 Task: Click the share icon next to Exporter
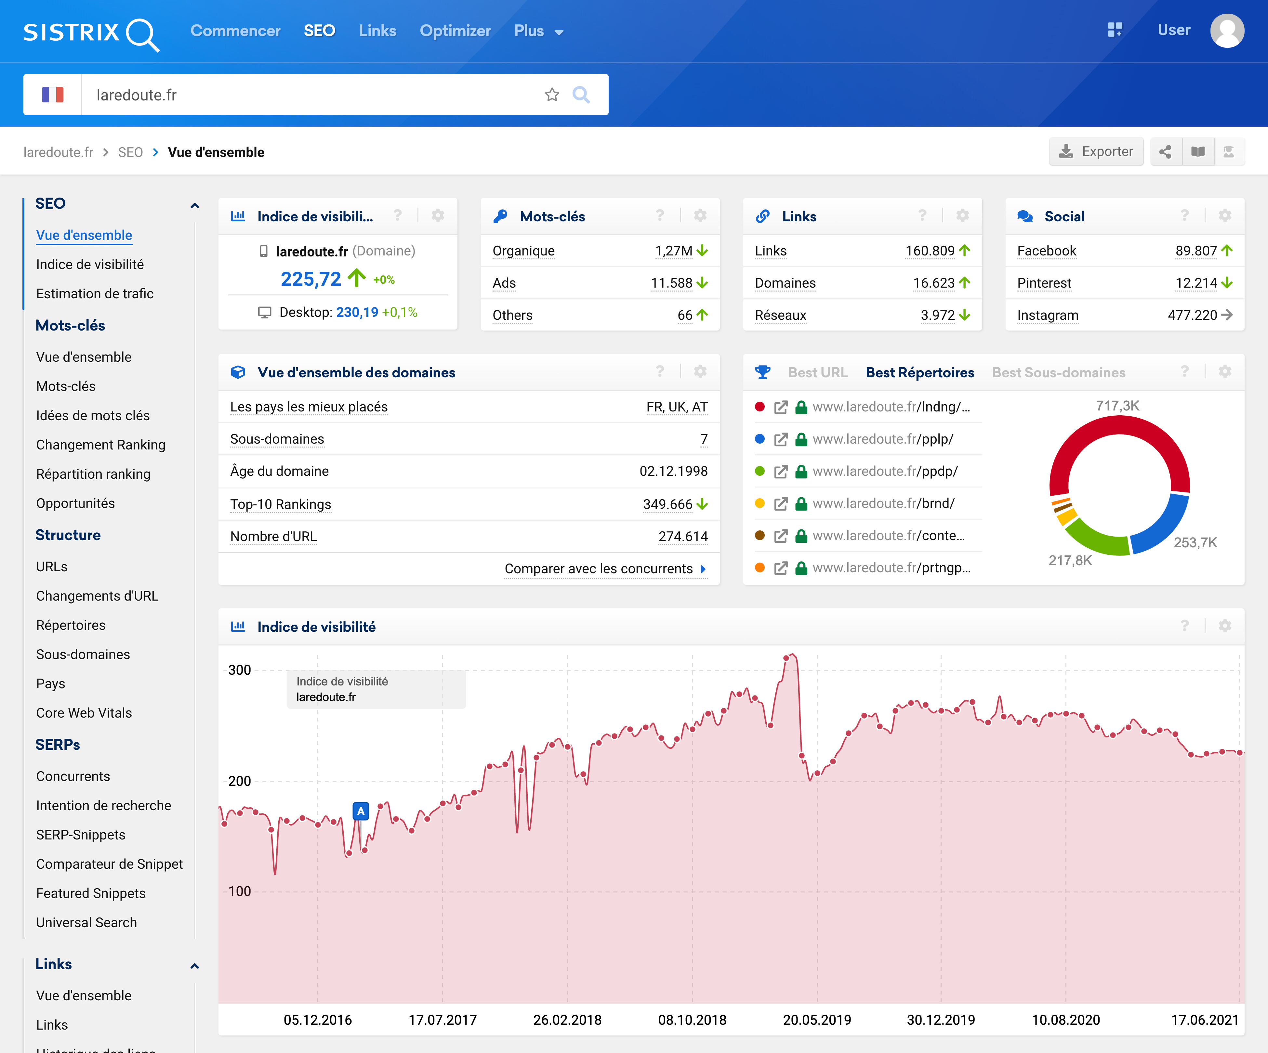[x=1165, y=151]
